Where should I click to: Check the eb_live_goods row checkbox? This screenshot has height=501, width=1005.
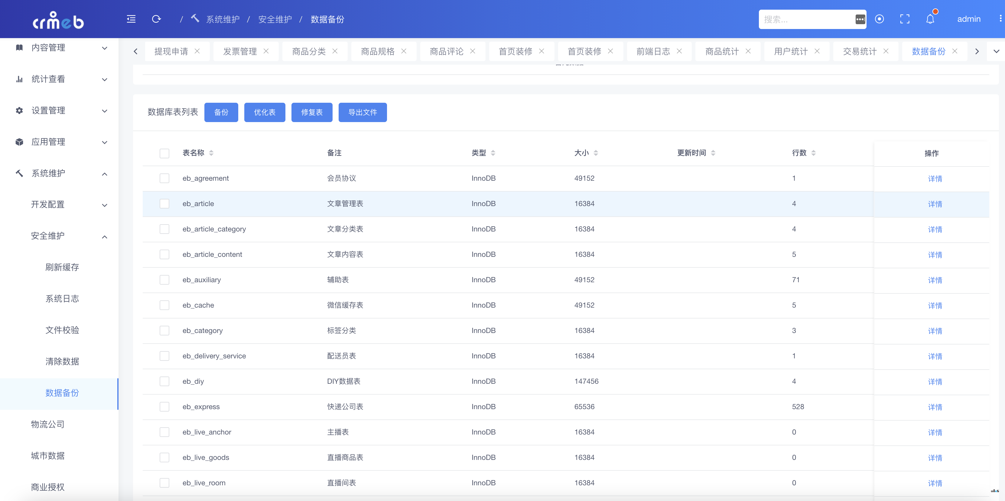(164, 457)
